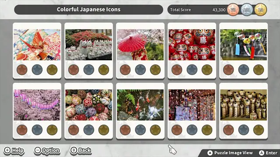Click bronze medal under daruma dolls puzzle
Screen dimensions: 280x157
coord(177,70)
